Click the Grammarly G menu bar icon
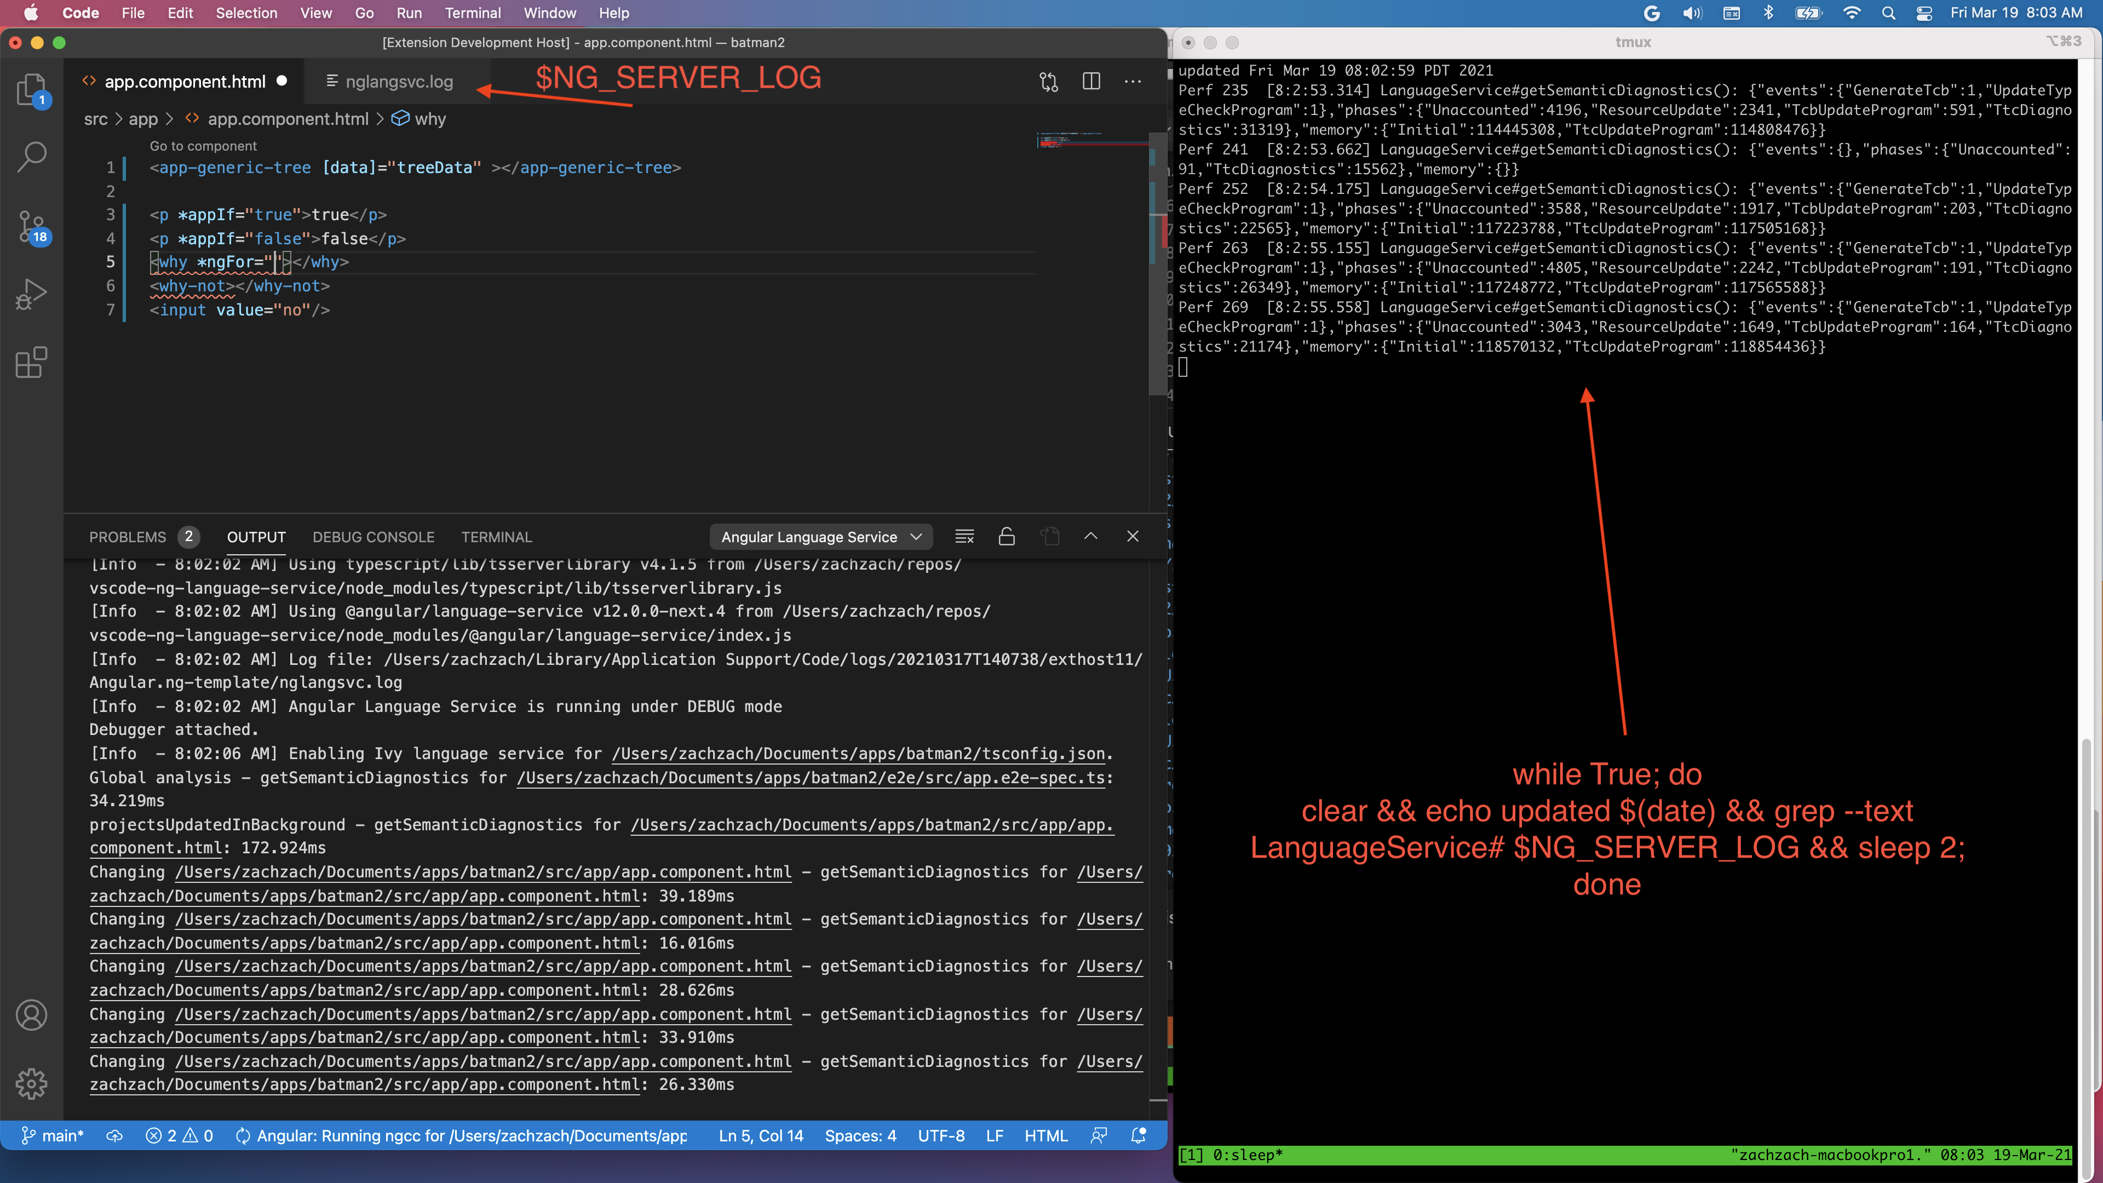 pyautogui.click(x=1651, y=13)
